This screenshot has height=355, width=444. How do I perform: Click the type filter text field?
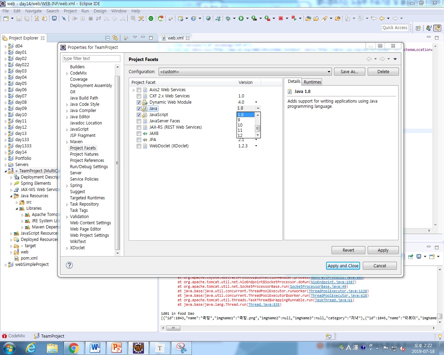(91, 59)
